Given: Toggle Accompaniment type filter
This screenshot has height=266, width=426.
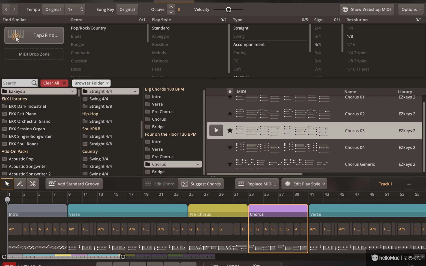Looking at the screenshot, I should coord(249,45).
